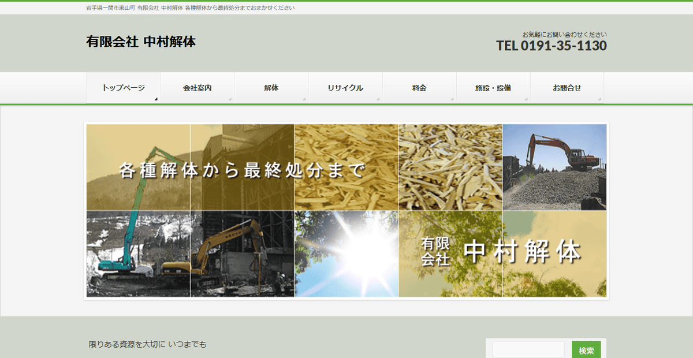Screen dimensions: 693x358
Task: Expand the dropdown arrow under トップページ
Action: (x=156, y=98)
